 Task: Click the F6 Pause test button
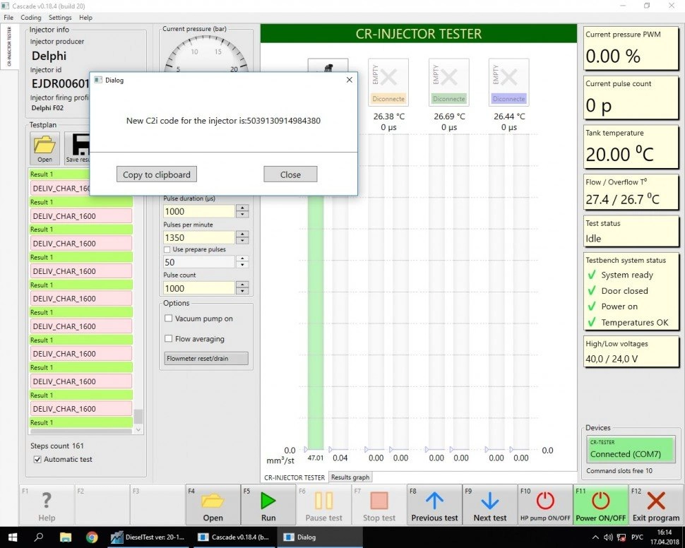pyautogui.click(x=323, y=505)
